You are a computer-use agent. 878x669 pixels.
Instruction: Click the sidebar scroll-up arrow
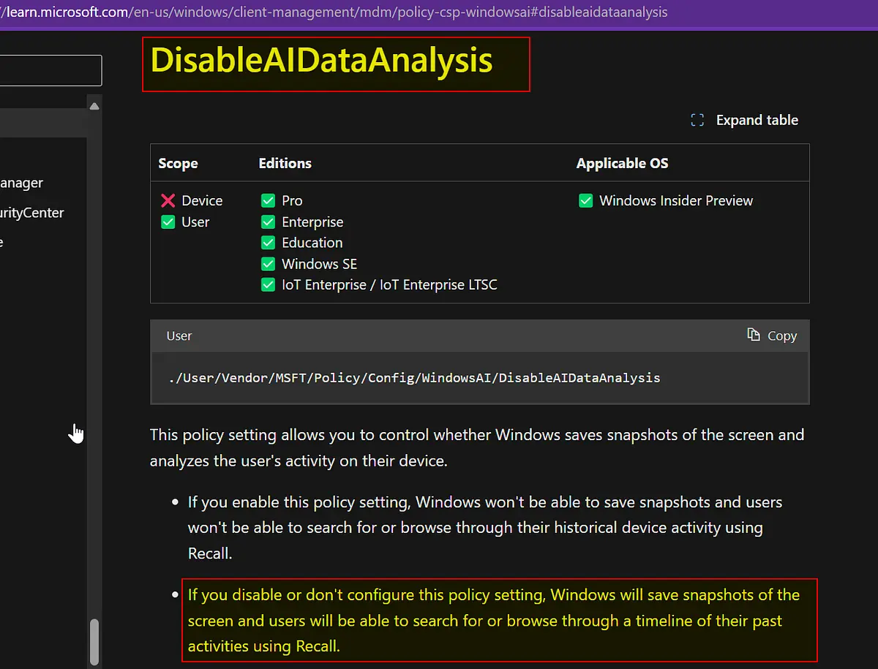click(94, 107)
